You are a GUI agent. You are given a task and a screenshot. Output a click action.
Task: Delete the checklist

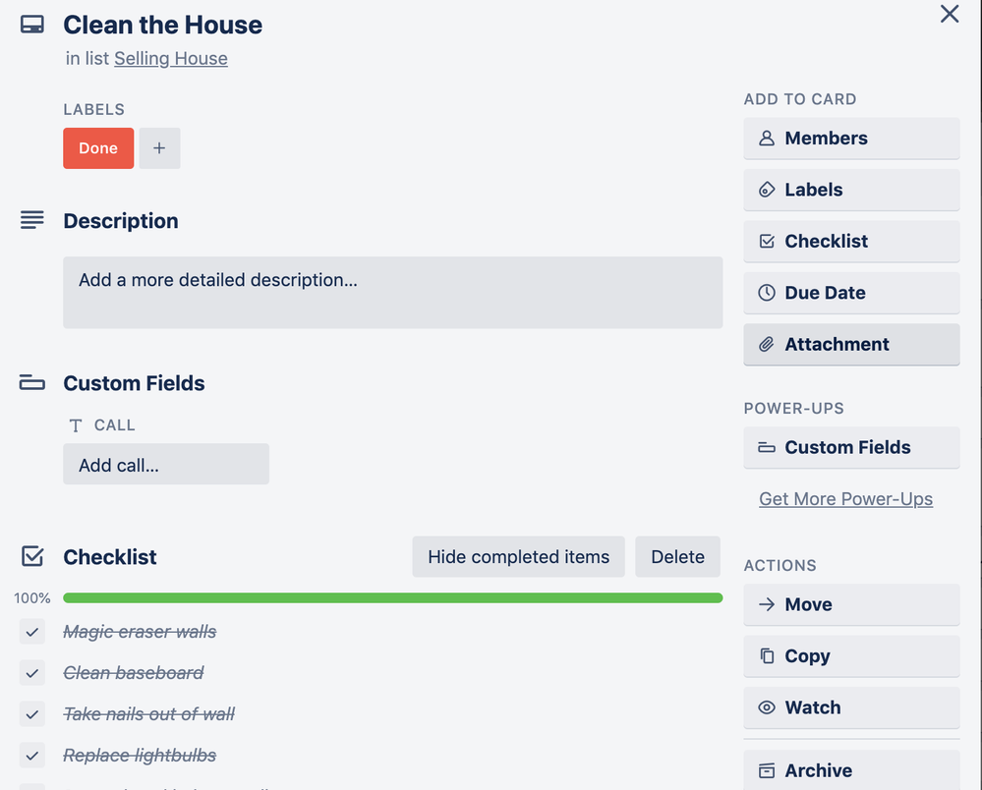tap(677, 556)
